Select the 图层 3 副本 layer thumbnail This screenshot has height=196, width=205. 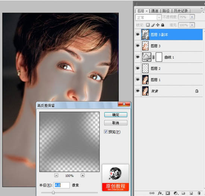pyautogui.click(x=145, y=35)
